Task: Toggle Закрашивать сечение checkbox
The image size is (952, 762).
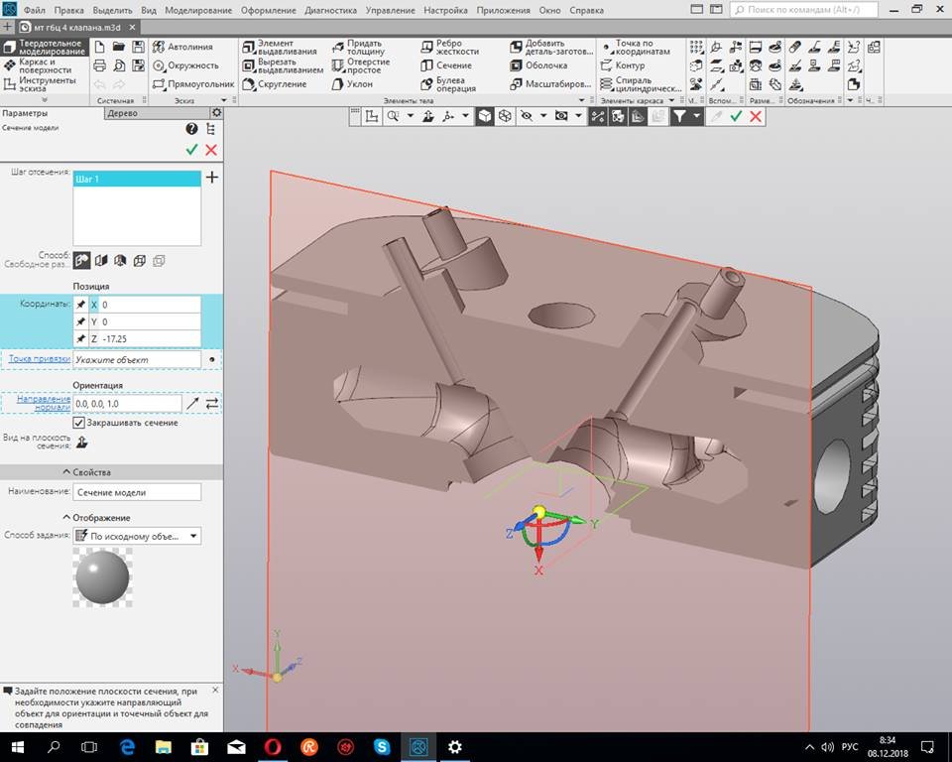Action: pos(79,423)
